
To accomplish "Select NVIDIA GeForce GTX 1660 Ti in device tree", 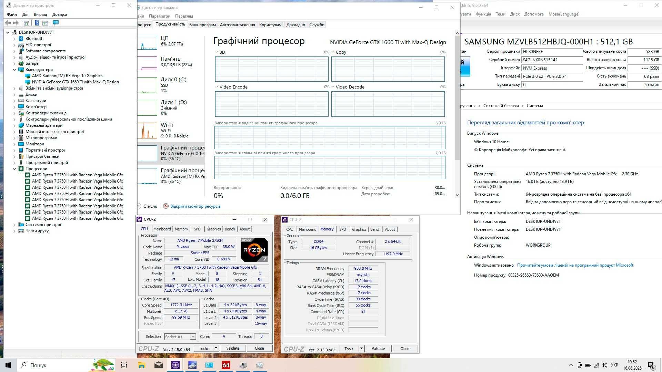I will point(75,82).
